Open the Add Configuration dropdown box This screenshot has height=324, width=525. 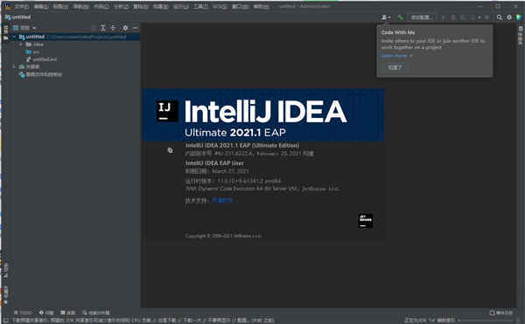[421, 17]
